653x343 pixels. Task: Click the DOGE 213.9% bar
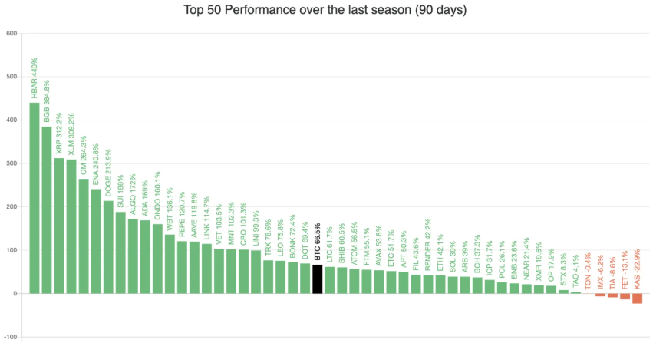pos(108,247)
